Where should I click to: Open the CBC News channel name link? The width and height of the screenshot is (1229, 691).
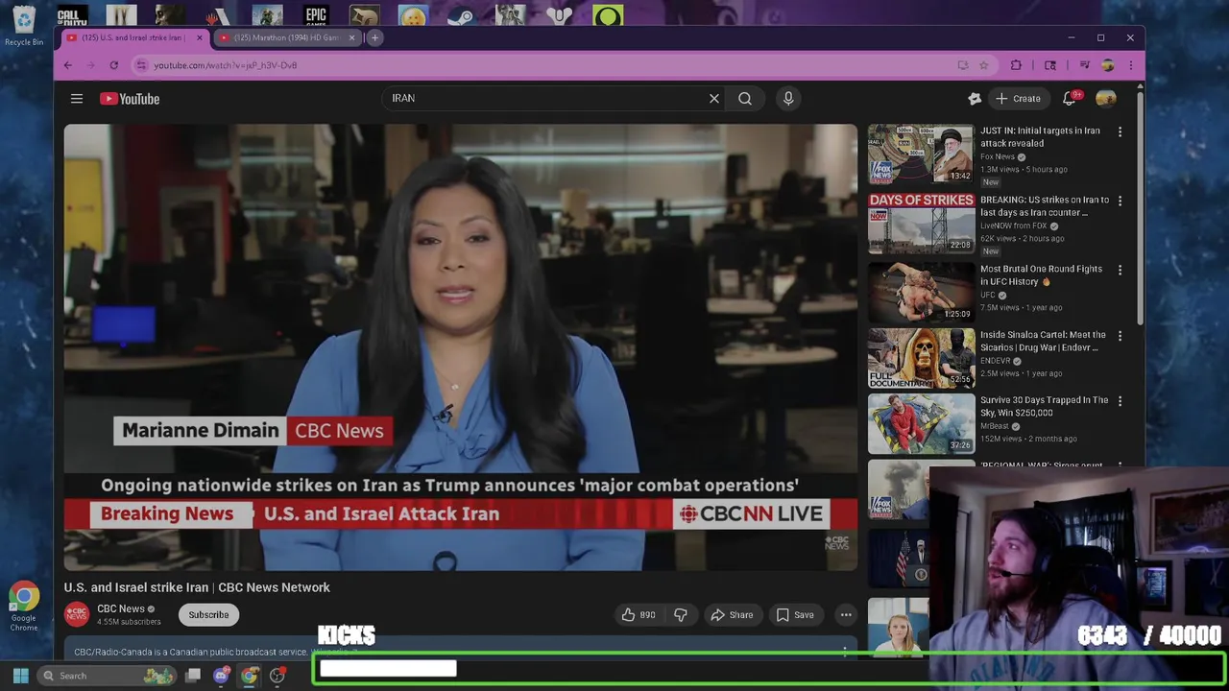[x=120, y=608]
